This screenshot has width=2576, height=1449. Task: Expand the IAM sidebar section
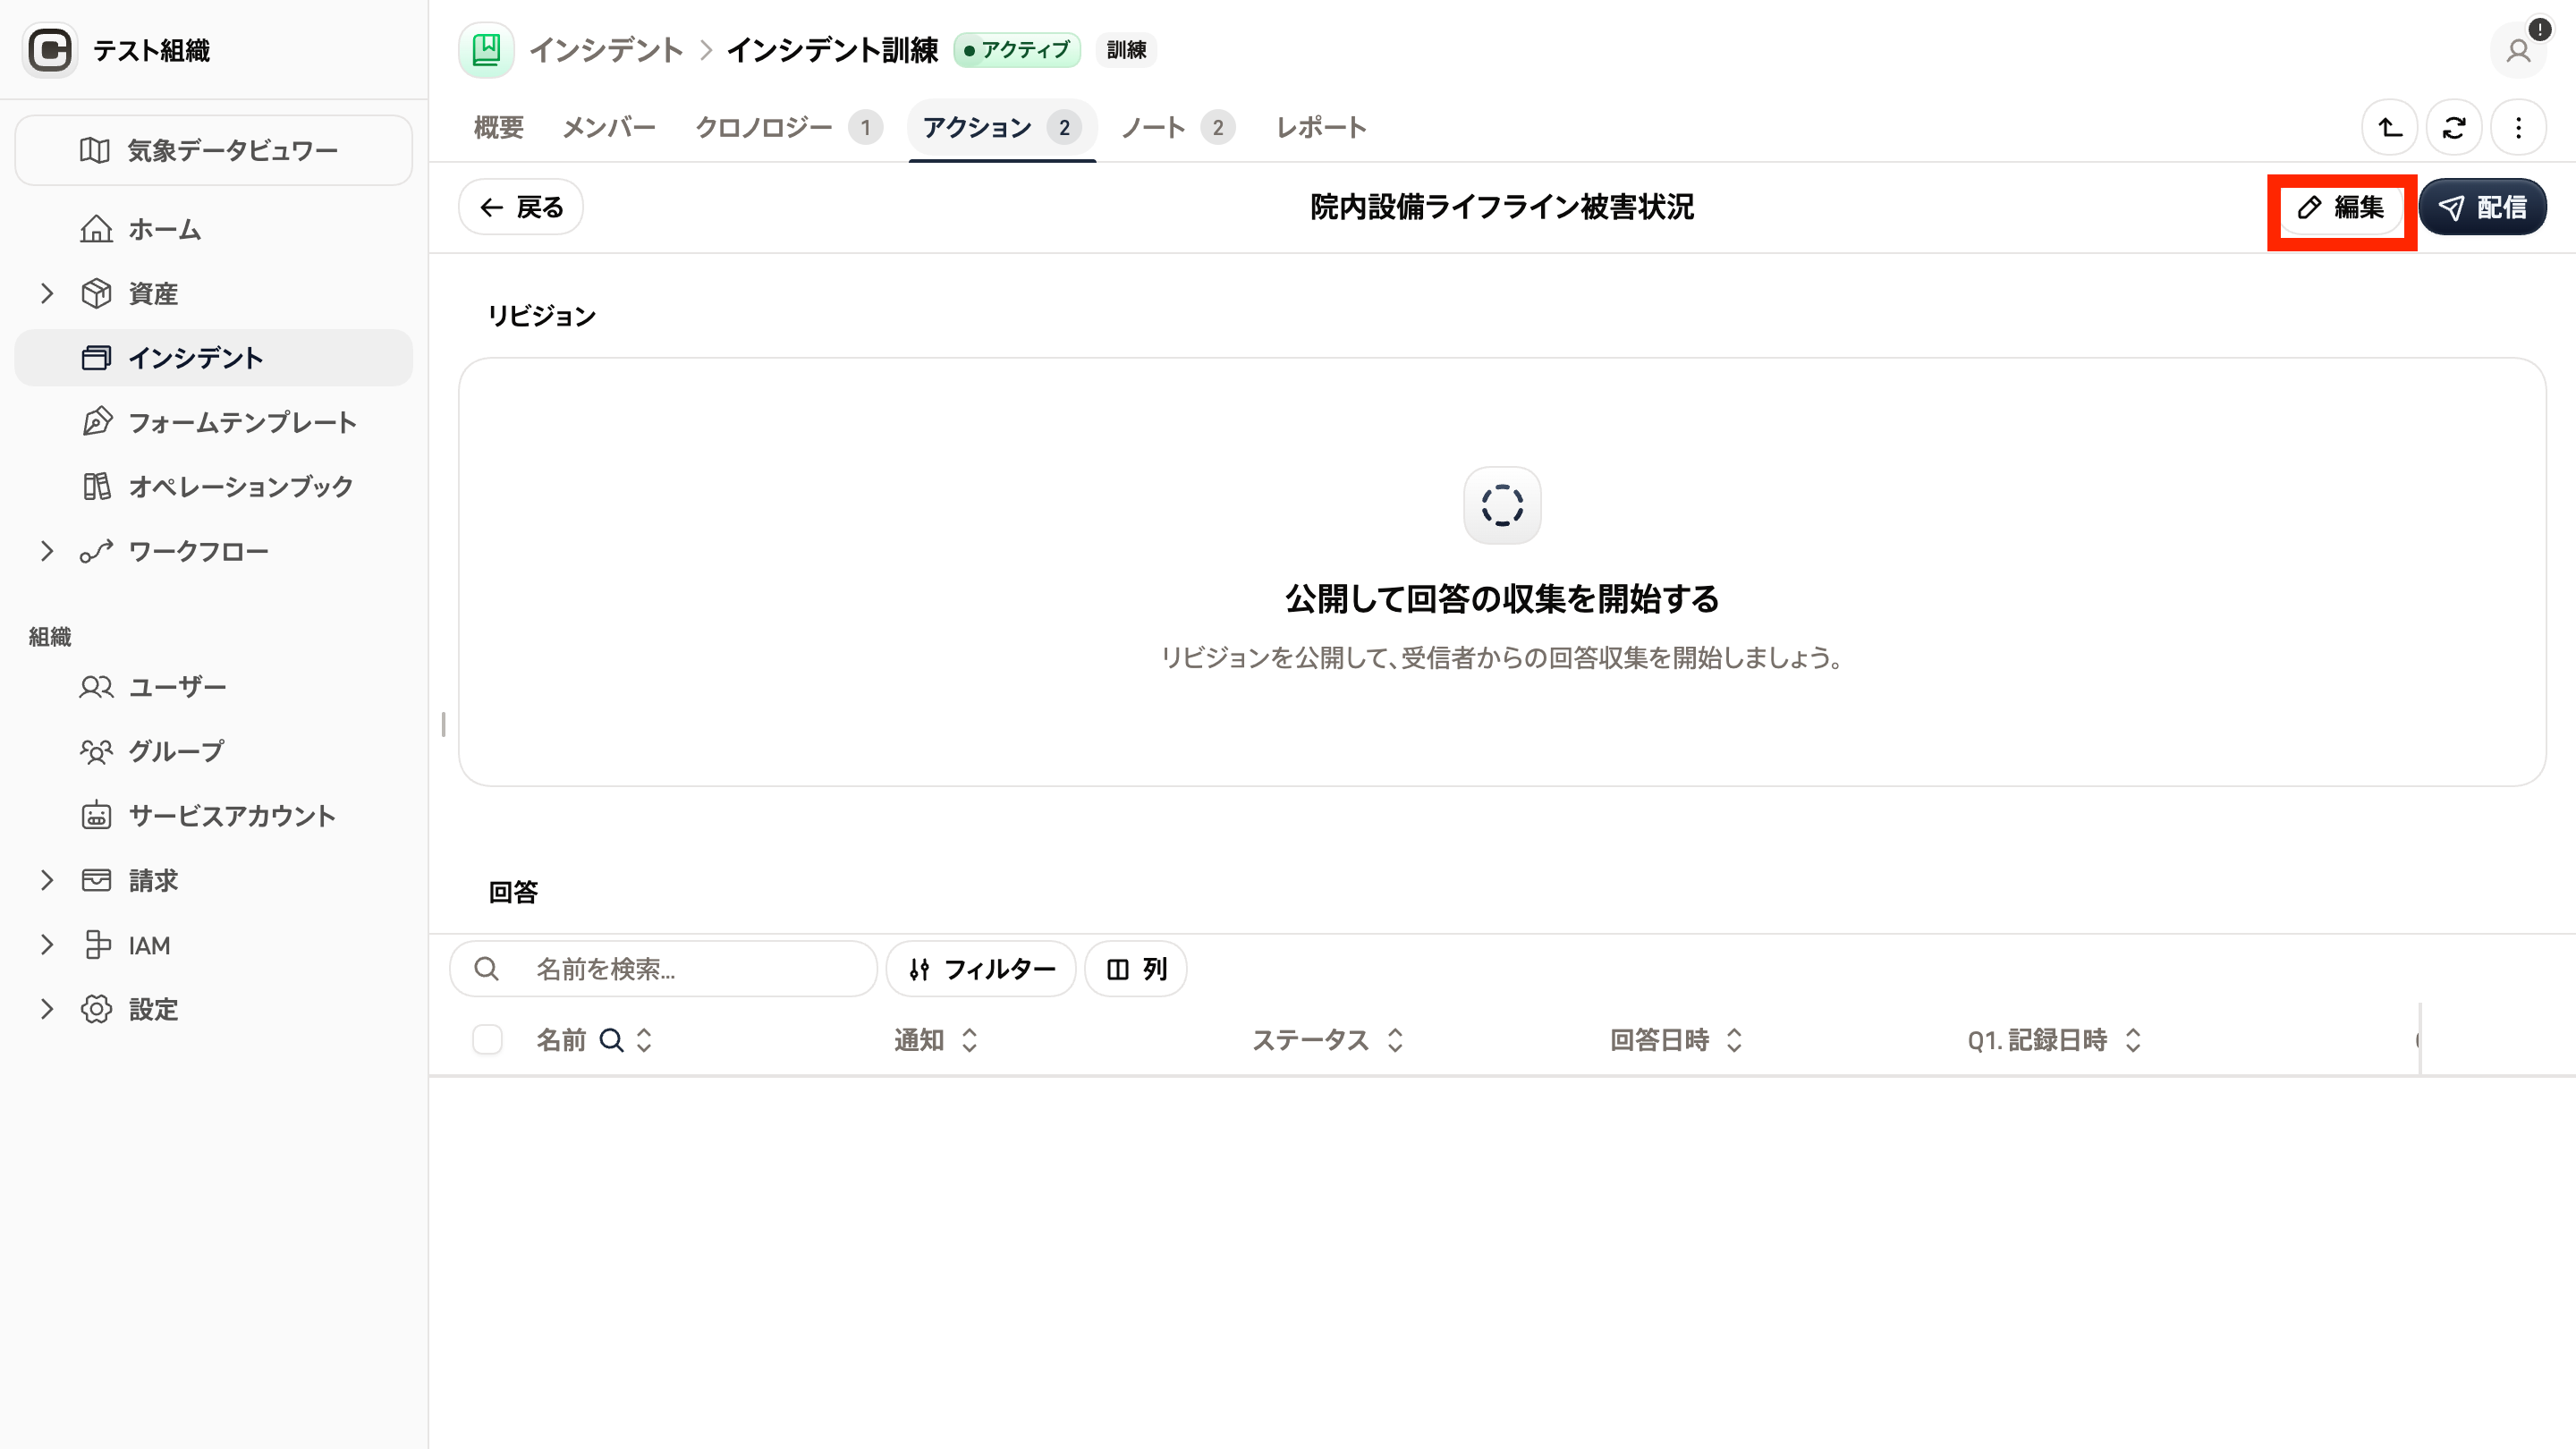pos(47,945)
